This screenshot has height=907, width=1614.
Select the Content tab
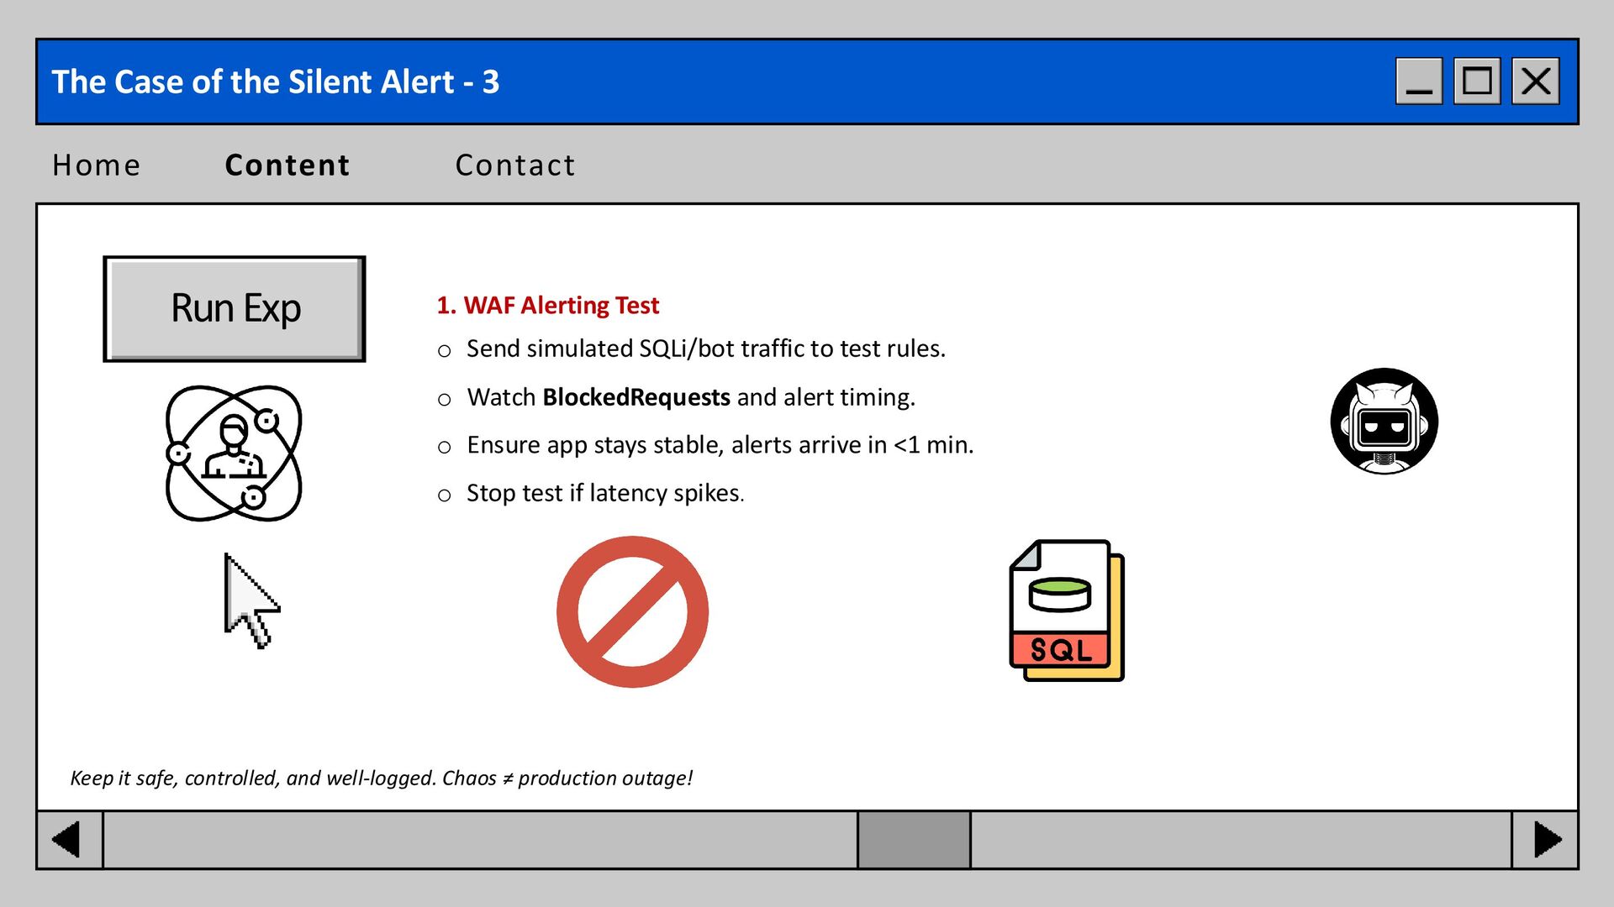287,165
